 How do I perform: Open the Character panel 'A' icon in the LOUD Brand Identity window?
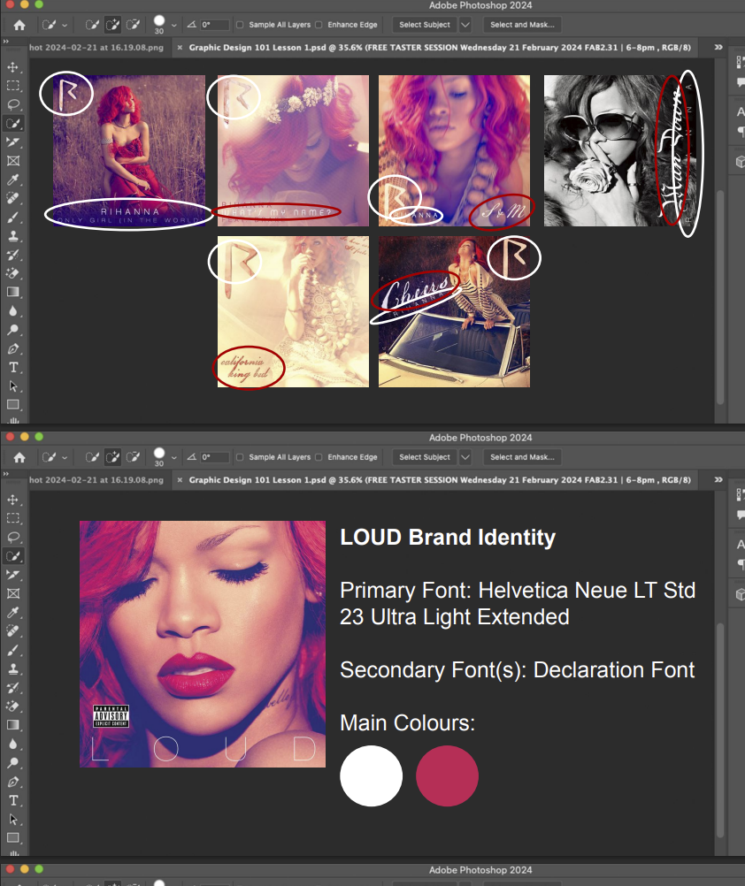coord(741,544)
